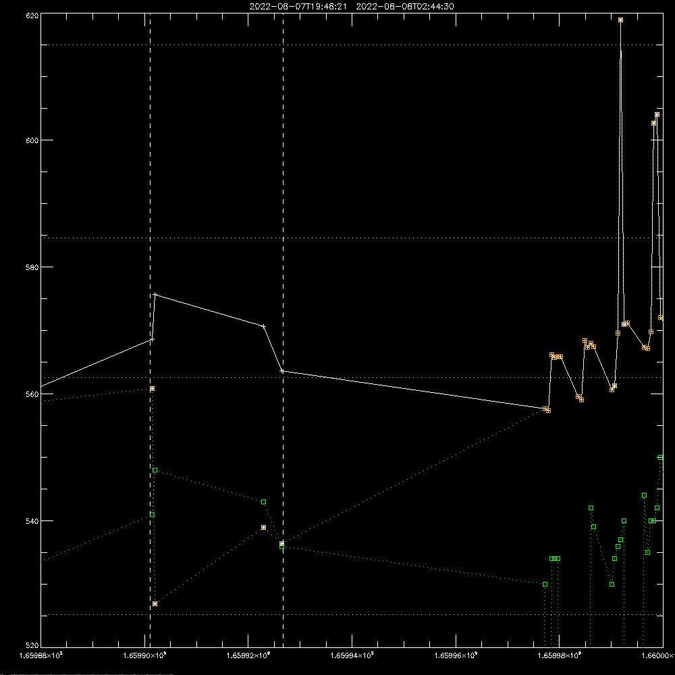Click the y-axis label 620

pyautogui.click(x=32, y=16)
